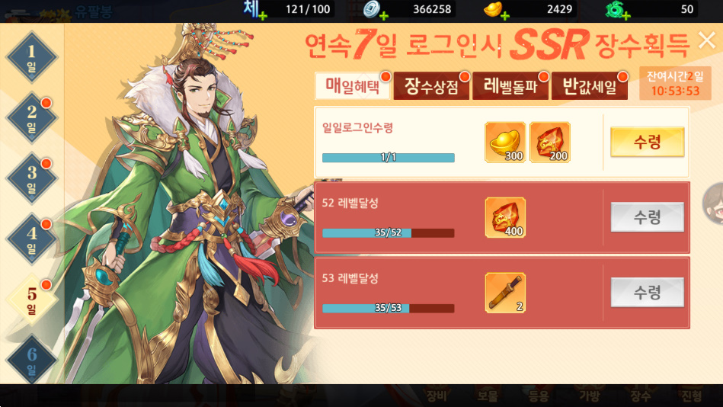Select the 200 red gem reward icon

click(x=549, y=142)
